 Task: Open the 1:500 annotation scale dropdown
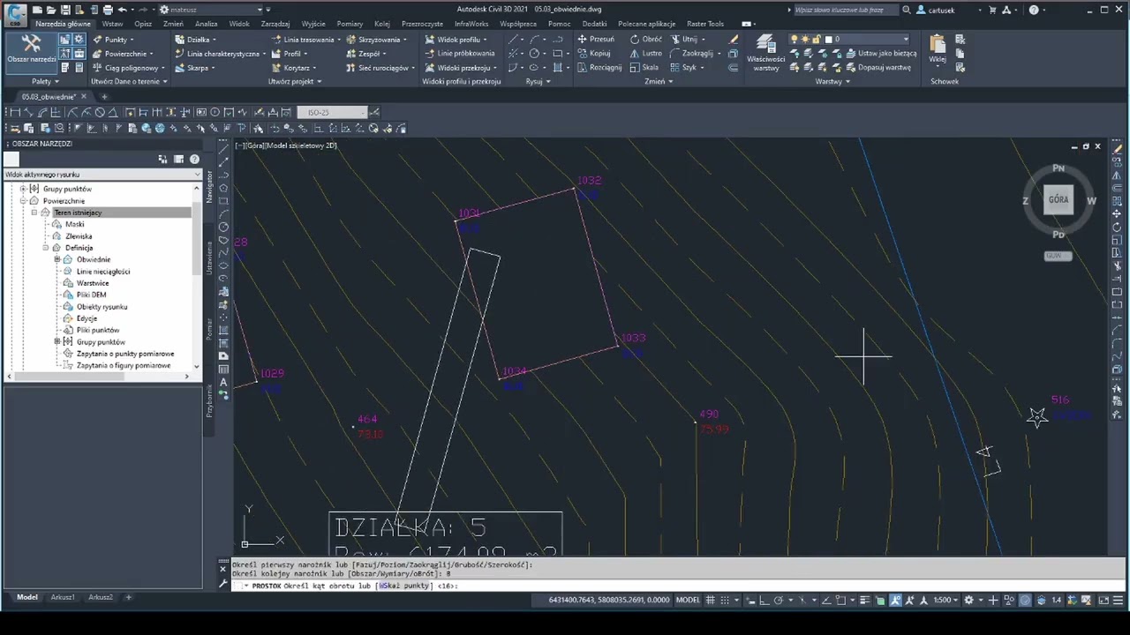pos(945,600)
